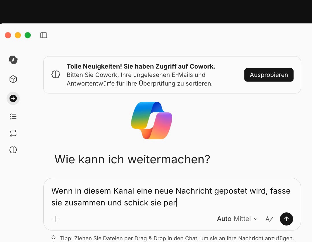The image size is (312, 242).
Task: Send the message with arrow button
Action: pyautogui.click(x=286, y=219)
